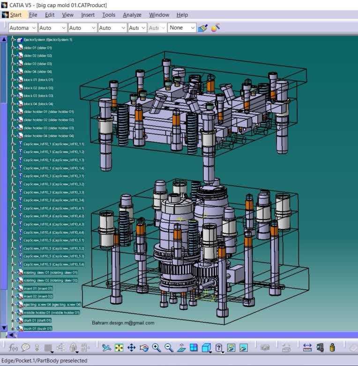
Task: Select the Rotate view tool
Action: tap(144, 348)
